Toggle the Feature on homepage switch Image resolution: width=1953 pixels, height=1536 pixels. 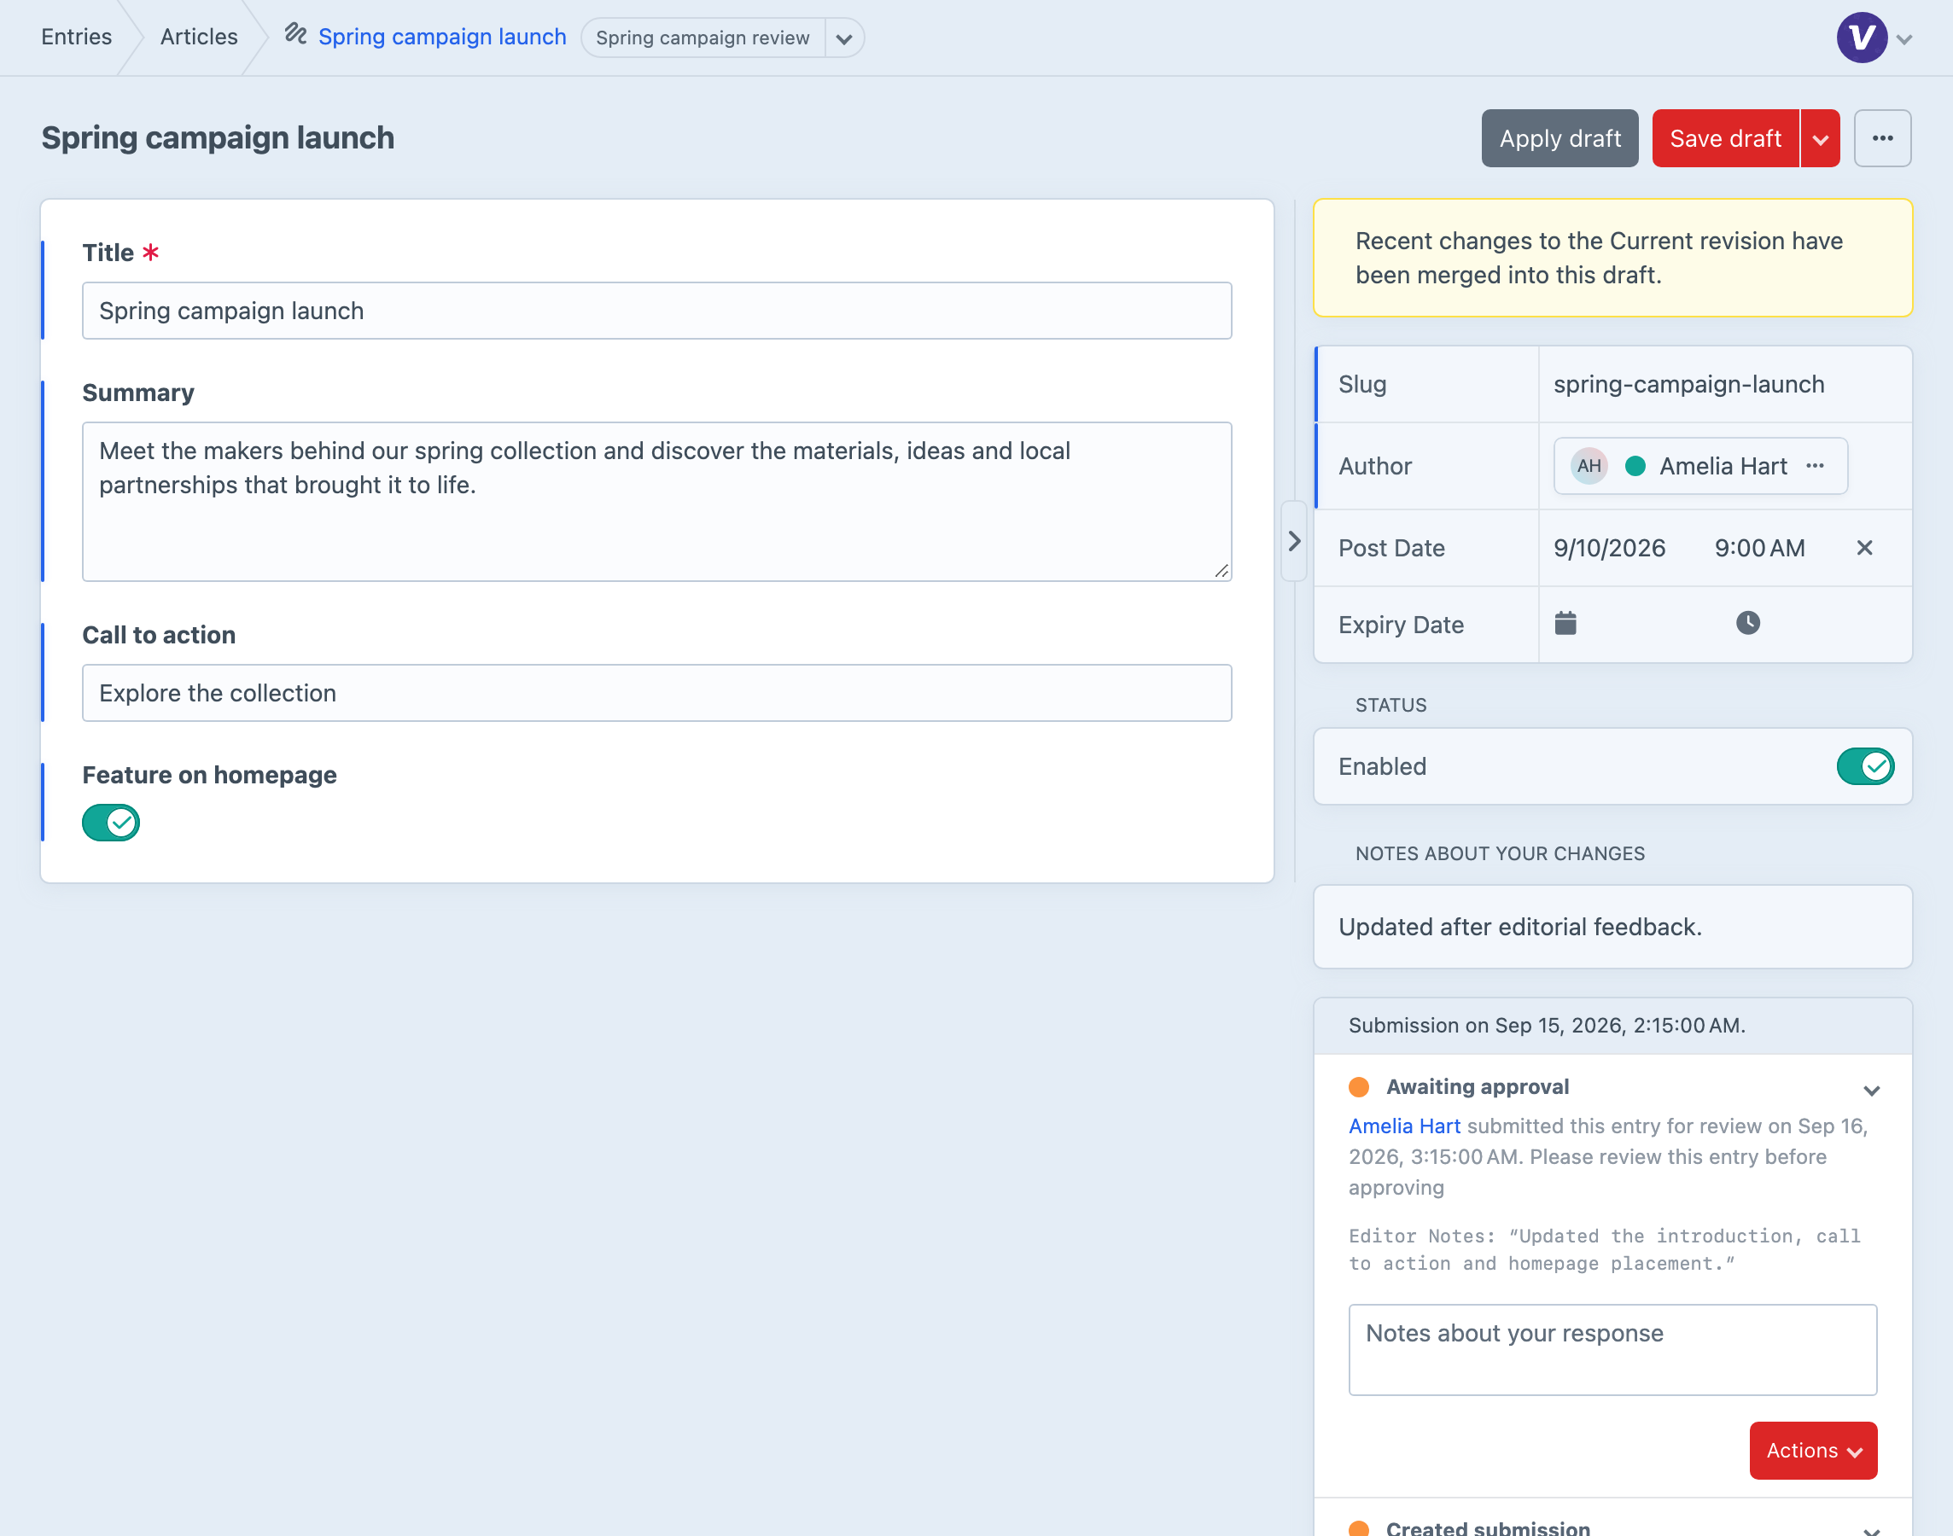point(111,822)
